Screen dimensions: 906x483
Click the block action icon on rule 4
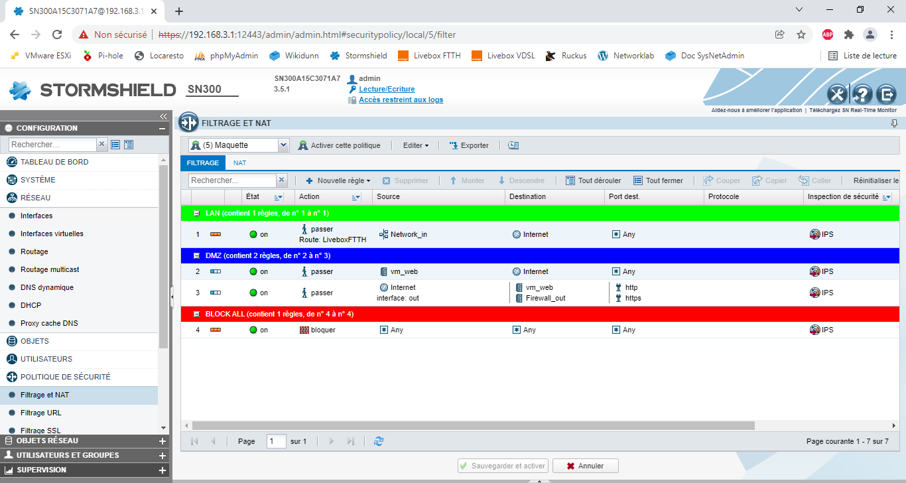tap(304, 330)
